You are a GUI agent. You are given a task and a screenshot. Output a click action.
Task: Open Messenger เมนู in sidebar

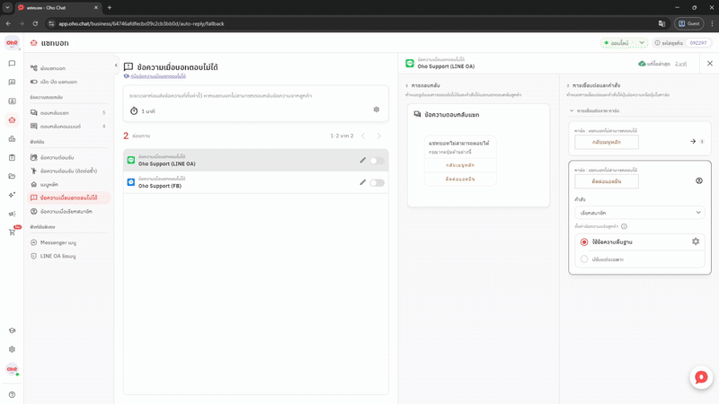coord(58,242)
